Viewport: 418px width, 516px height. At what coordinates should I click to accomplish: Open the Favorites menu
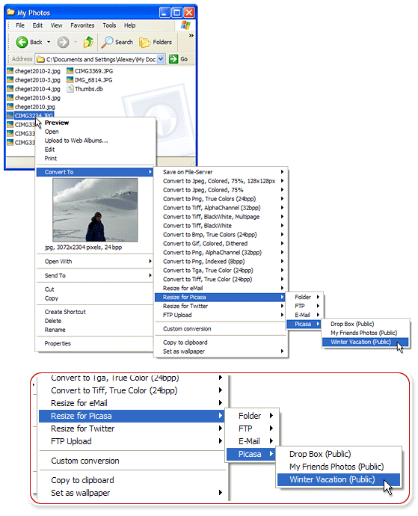click(x=82, y=25)
